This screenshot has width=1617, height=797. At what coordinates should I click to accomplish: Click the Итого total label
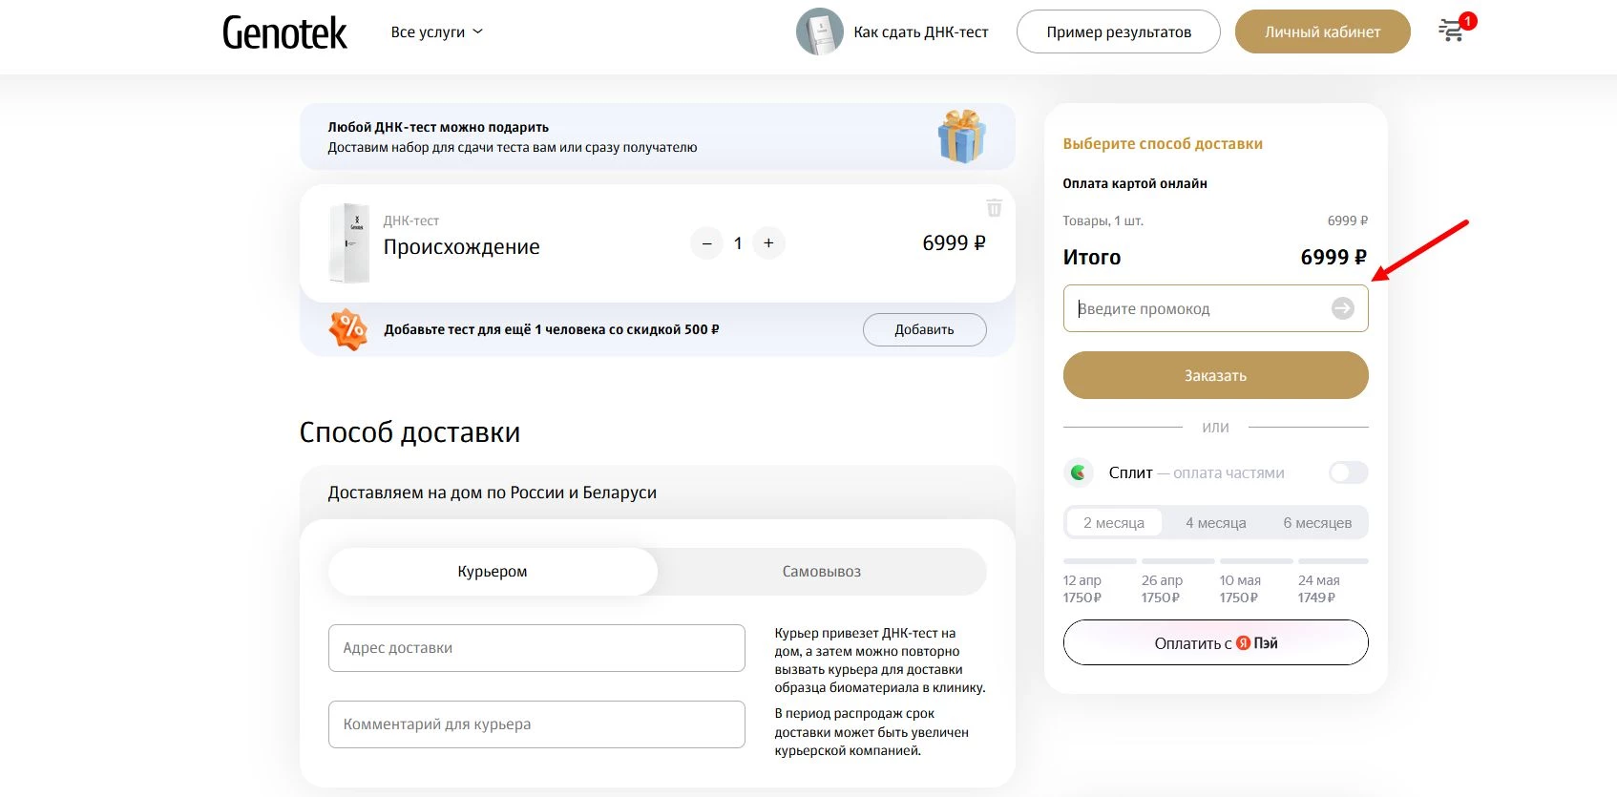click(1092, 258)
